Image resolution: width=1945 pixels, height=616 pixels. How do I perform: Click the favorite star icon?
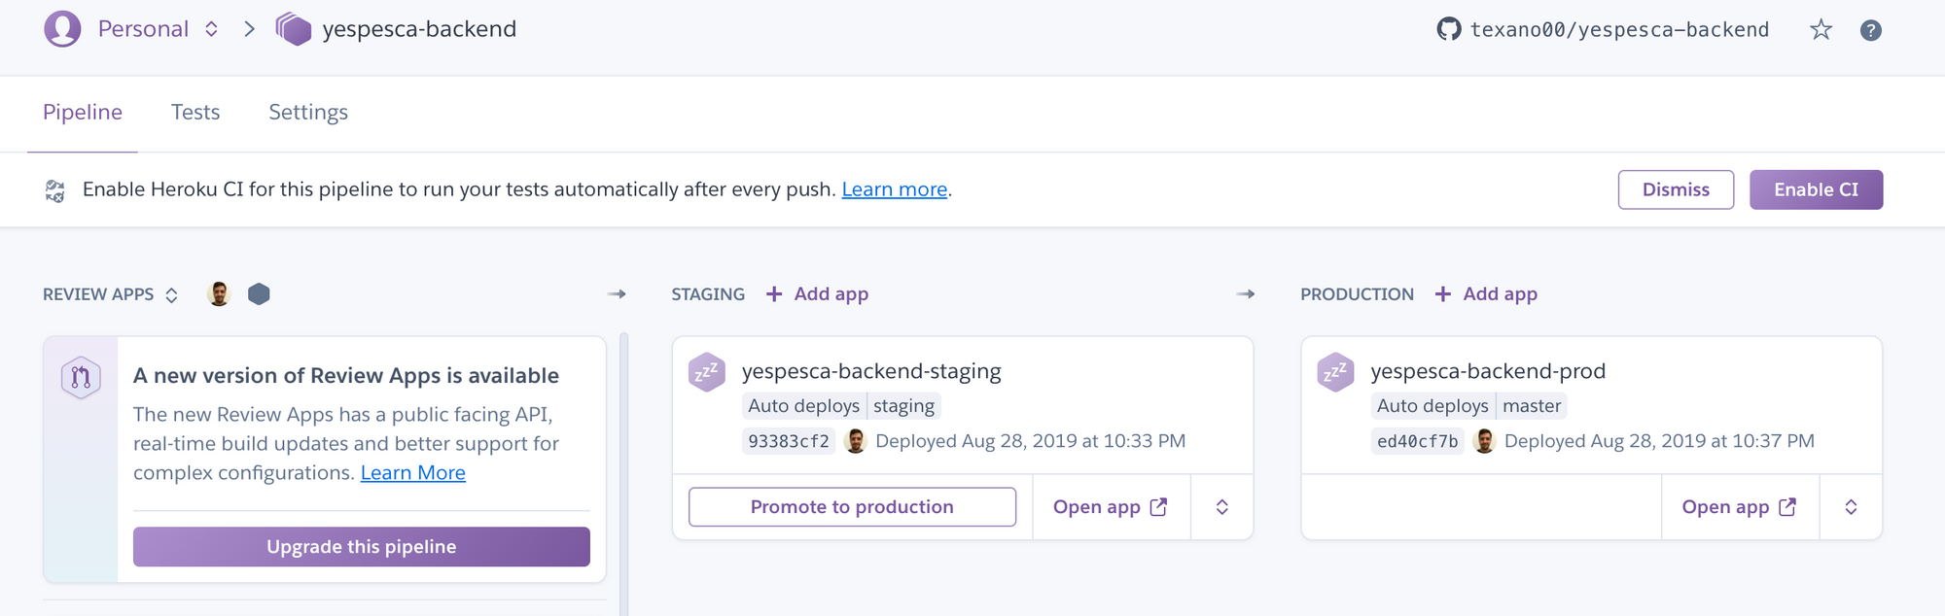(1821, 30)
